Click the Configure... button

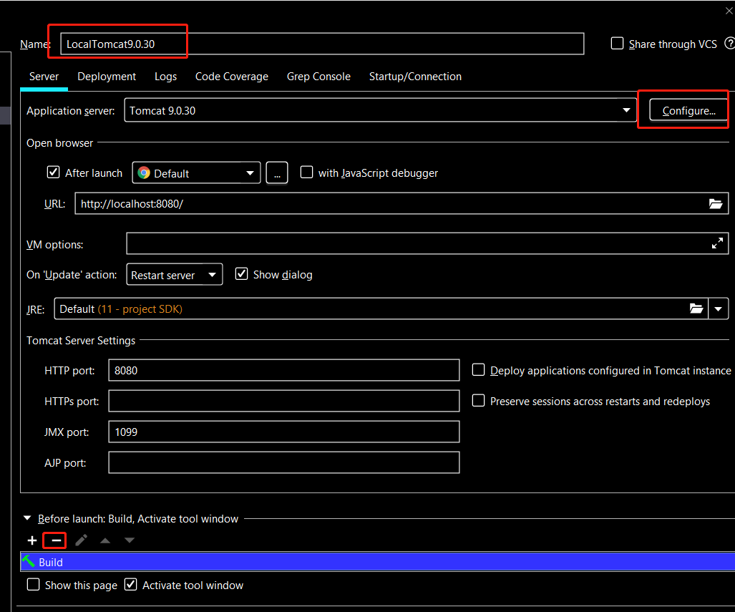tap(688, 111)
